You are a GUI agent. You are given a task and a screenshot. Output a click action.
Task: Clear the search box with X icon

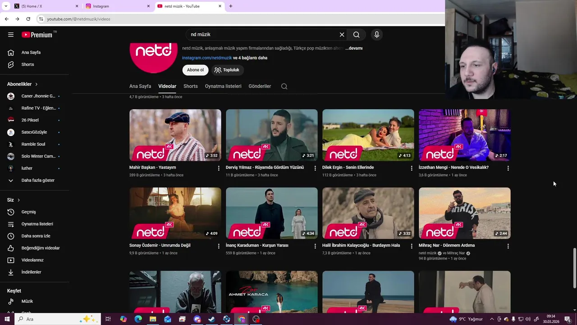coord(342,35)
